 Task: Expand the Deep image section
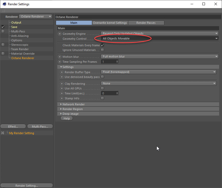[61, 113]
